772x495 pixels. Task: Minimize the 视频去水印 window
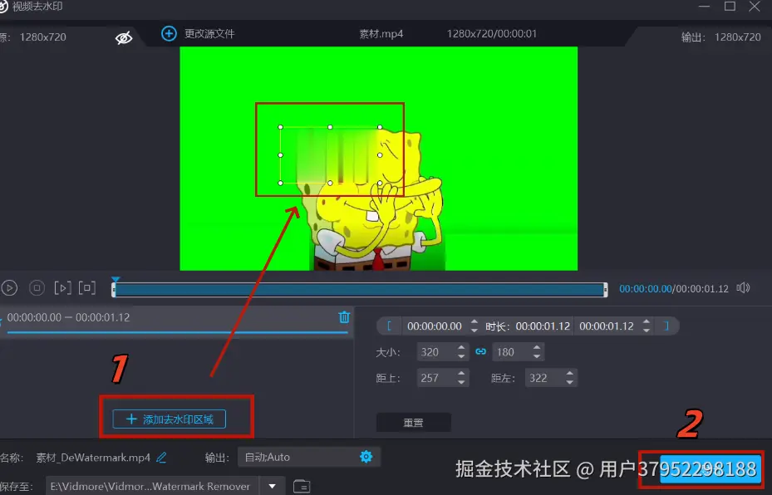click(704, 6)
